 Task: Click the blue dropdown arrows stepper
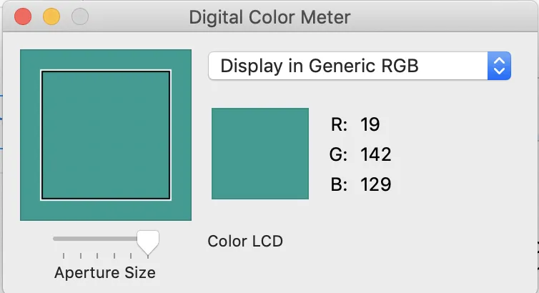500,66
